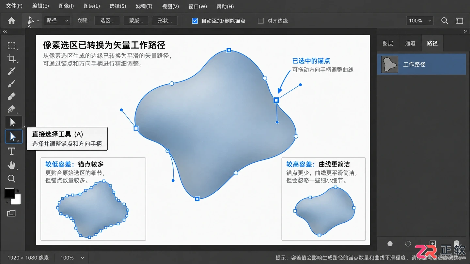
Task: Select the Rectangular Marquee tool
Action: 11,45
